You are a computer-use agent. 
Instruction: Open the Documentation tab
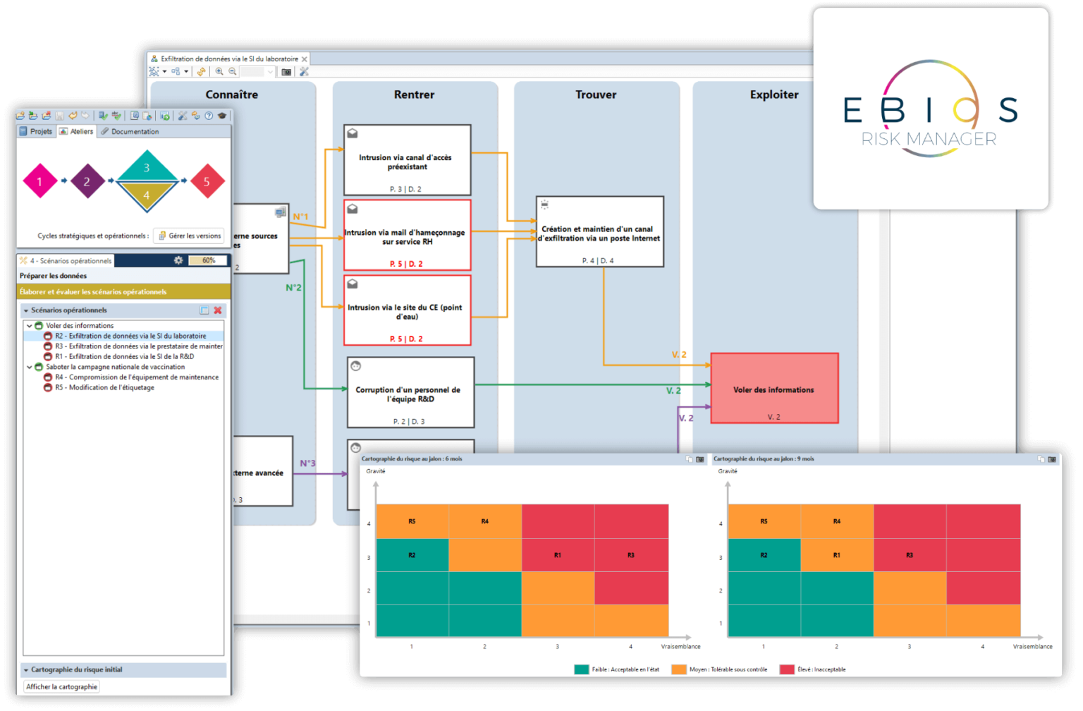click(135, 131)
